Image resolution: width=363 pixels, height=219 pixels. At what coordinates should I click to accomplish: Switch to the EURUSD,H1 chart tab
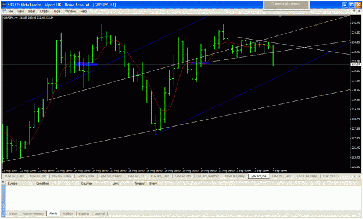coord(331,176)
